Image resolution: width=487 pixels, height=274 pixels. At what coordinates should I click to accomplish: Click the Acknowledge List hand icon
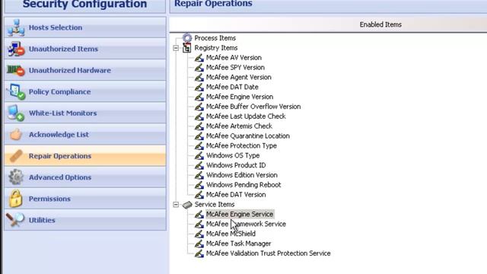click(15, 135)
